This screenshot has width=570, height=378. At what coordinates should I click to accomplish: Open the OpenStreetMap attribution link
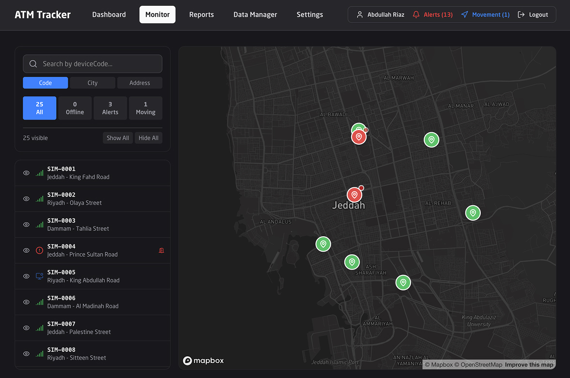(x=478, y=364)
